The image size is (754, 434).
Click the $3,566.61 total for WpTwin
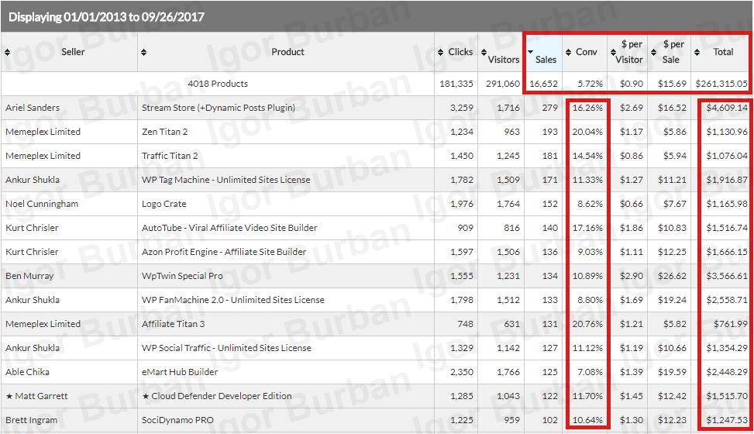(x=727, y=276)
